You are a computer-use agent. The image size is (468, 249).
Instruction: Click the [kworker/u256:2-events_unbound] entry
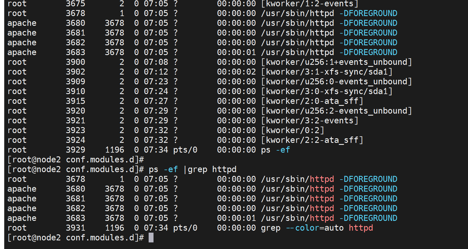coord(336,111)
